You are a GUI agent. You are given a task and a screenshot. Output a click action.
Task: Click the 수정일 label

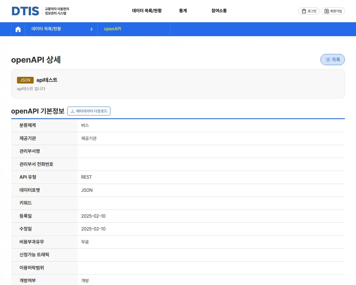click(x=26, y=229)
